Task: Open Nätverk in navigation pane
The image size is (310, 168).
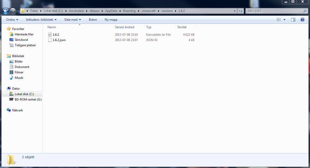Action: tap(17, 110)
